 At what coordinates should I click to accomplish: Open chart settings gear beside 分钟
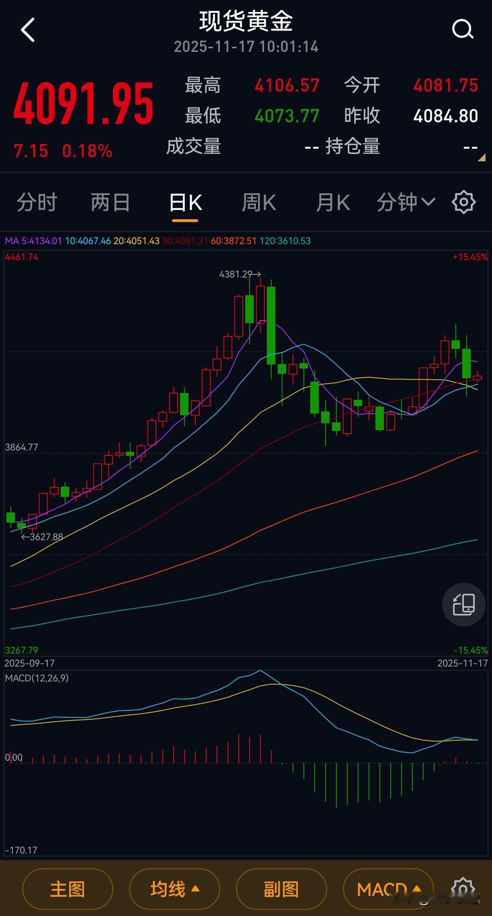tap(464, 202)
